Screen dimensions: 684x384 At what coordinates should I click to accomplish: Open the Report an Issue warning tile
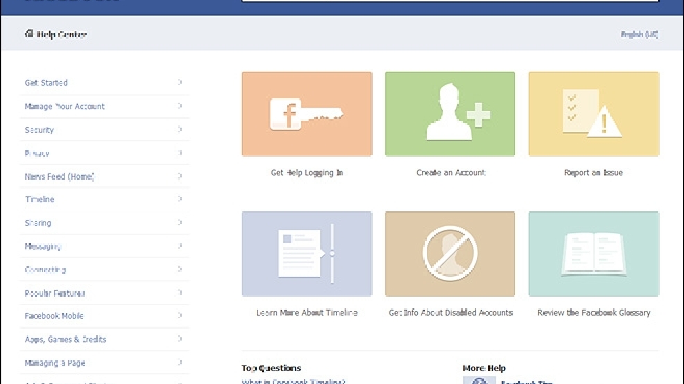point(593,114)
